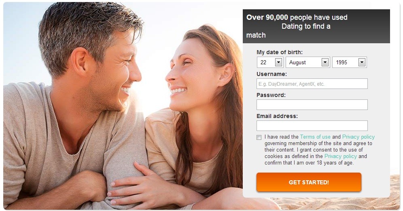
Task: Click the smiling couple beach photo
Action: (x=123, y=106)
